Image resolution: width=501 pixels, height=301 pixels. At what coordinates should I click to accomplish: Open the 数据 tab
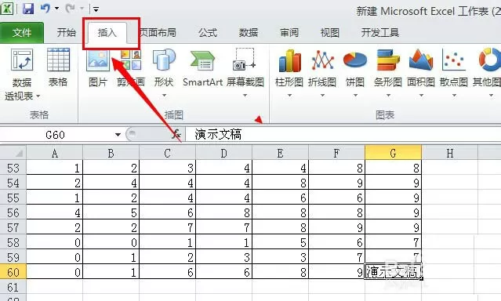[x=249, y=33]
